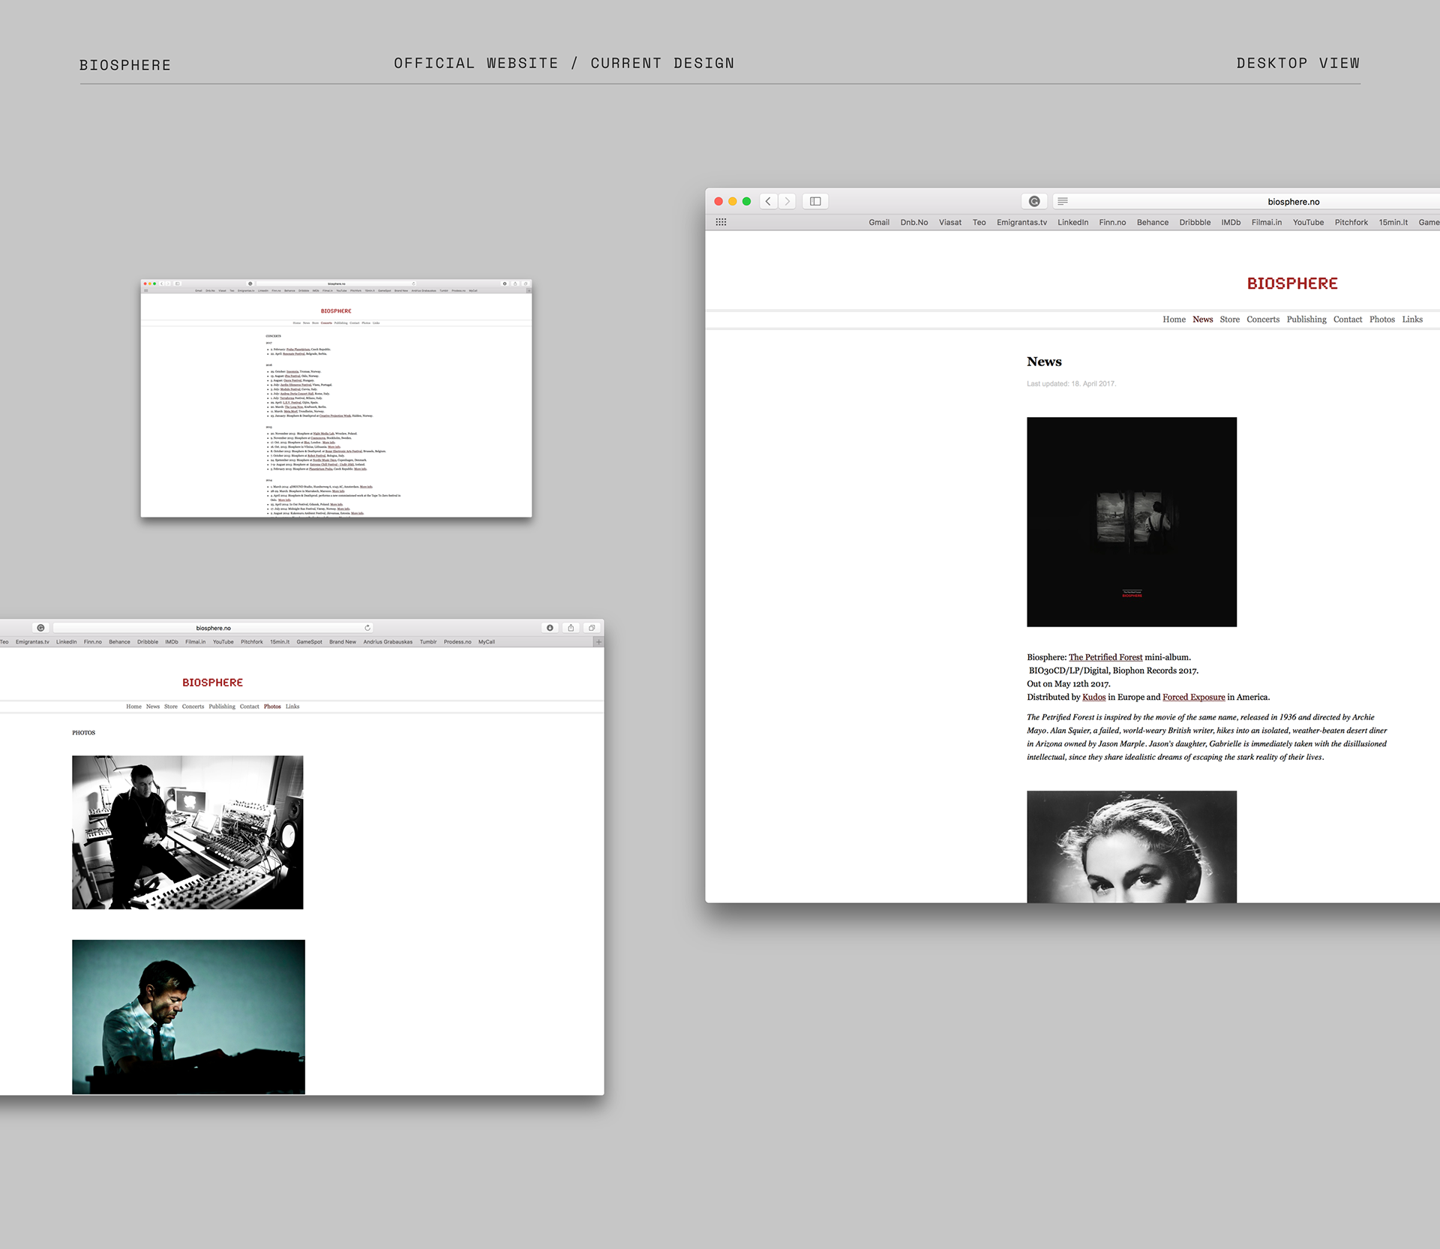1440x1249 pixels.
Task: Select Photos in News window site menu
Action: [x=1382, y=320]
